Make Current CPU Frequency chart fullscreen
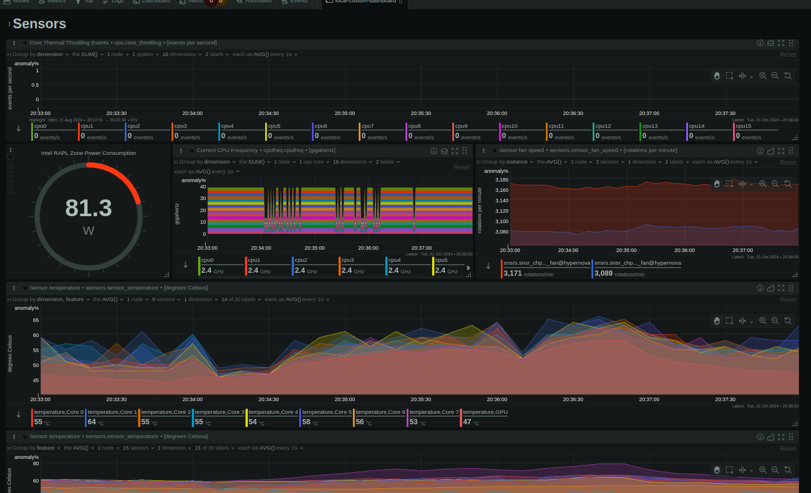Viewport: 811px width, 493px height. click(455, 151)
